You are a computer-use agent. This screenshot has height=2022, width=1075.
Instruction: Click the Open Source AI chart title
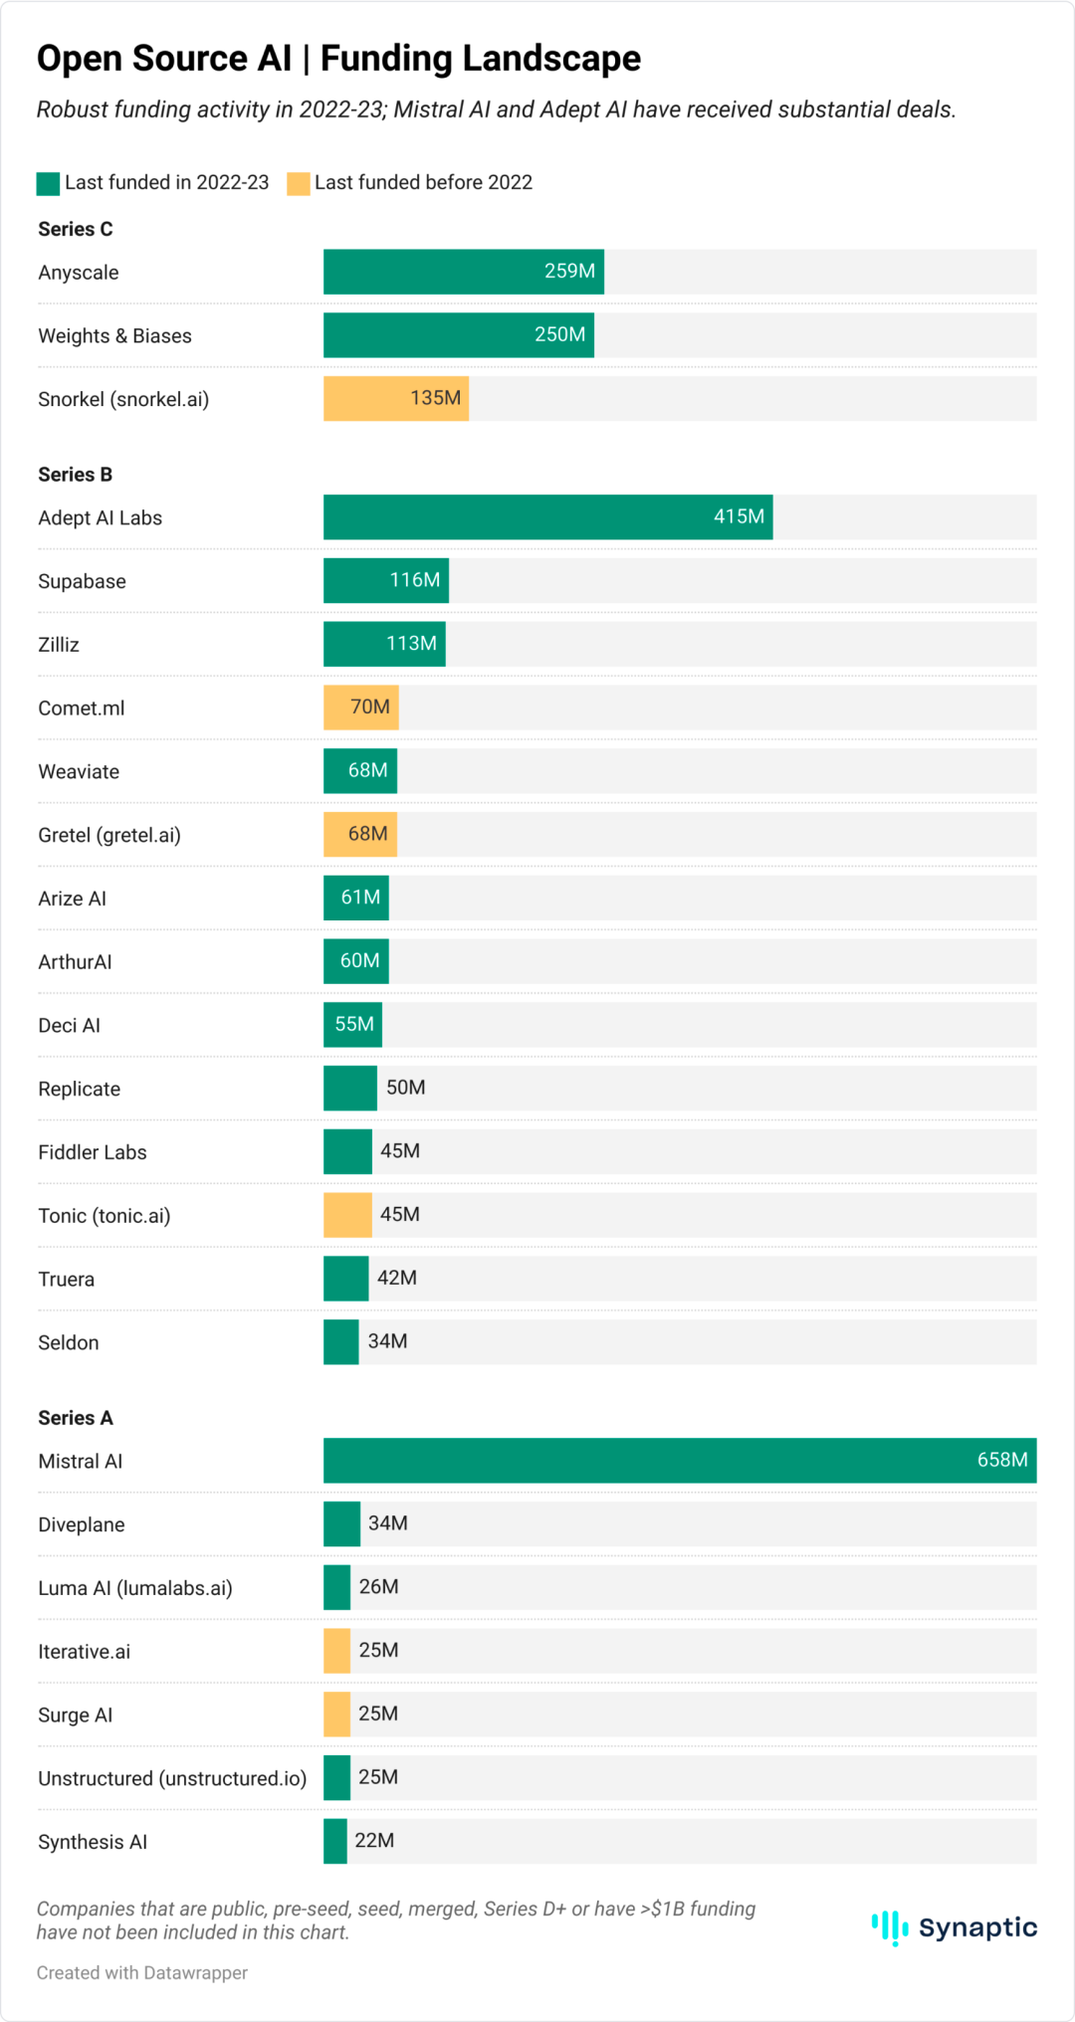pos(339,59)
